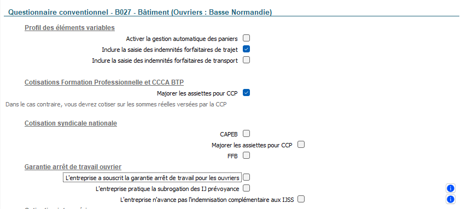This screenshot has height=209, width=461.
Task: Check indemnités forfaitaires de transport checkbox
Action: [247, 60]
